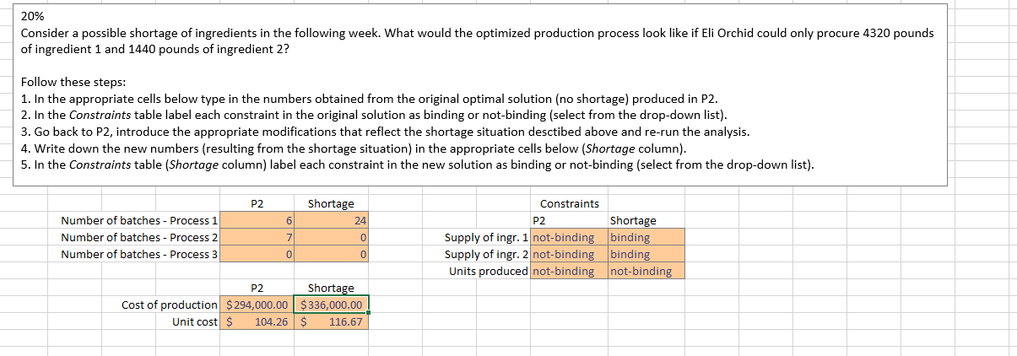
Task: Click instruction step 5 text
Action: click(417, 165)
